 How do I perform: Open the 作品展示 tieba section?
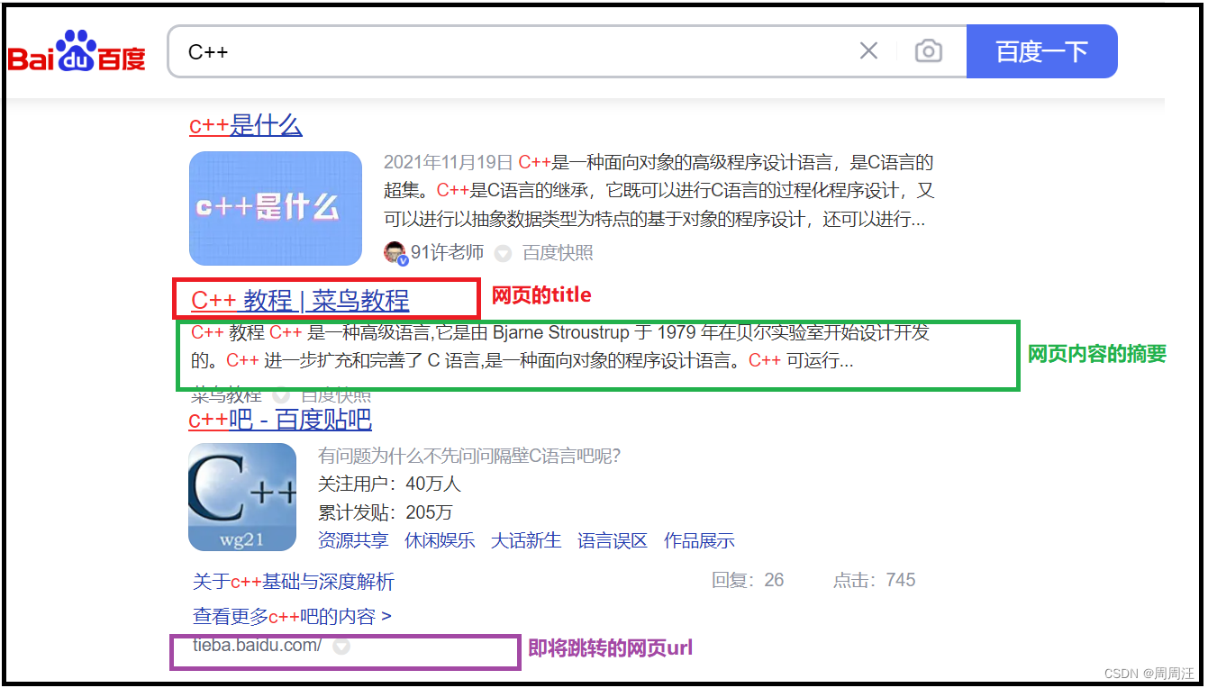pos(699,540)
